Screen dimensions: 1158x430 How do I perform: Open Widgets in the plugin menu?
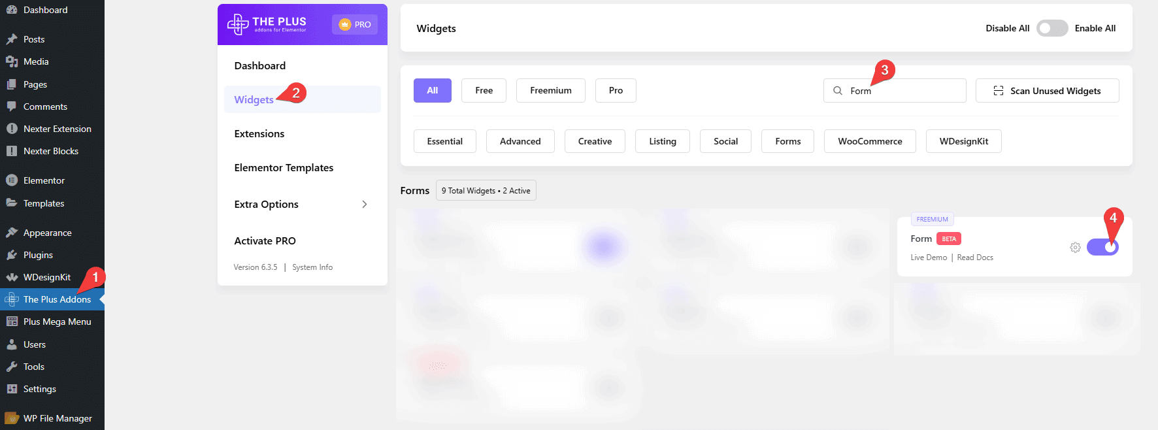tap(254, 100)
